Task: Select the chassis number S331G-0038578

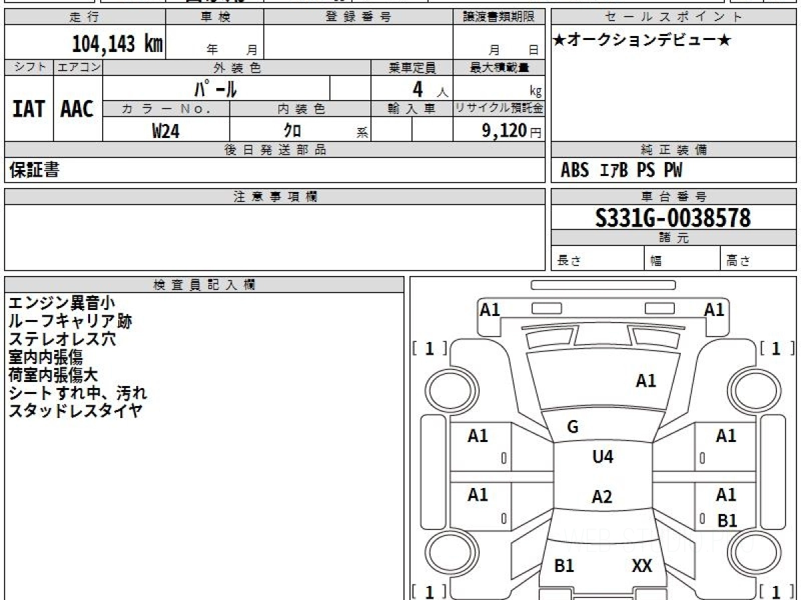Action: (x=674, y=218)
